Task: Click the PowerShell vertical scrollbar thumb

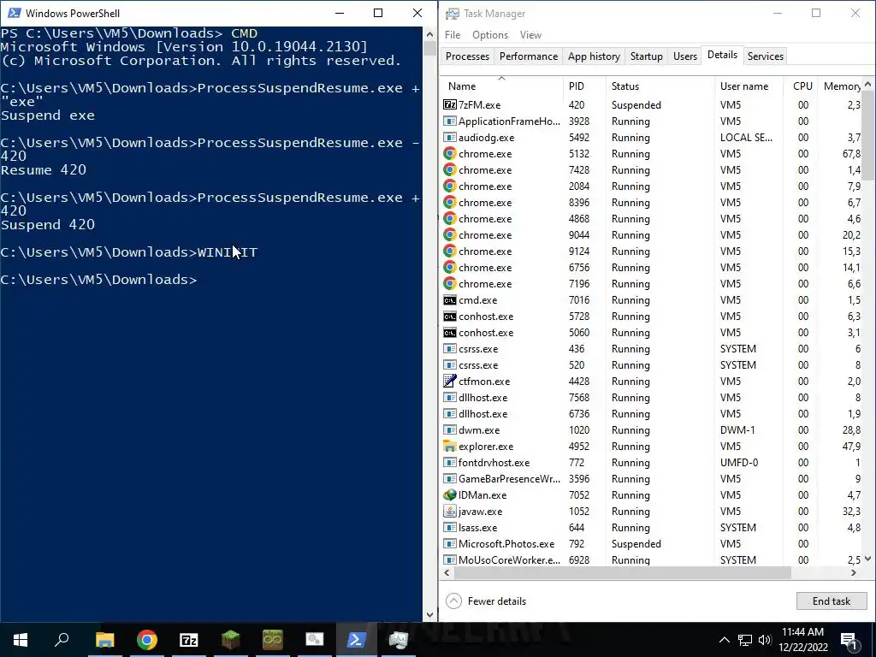Action: pyautogui.click(x=429, y=48)
